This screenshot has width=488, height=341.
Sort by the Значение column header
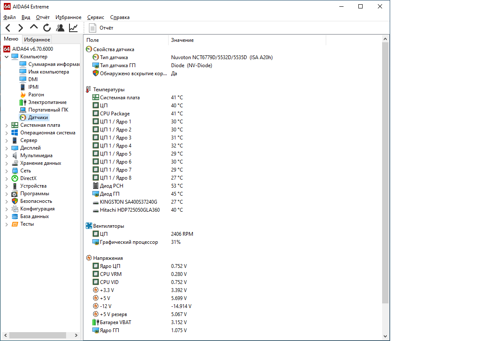pos(247,40)
